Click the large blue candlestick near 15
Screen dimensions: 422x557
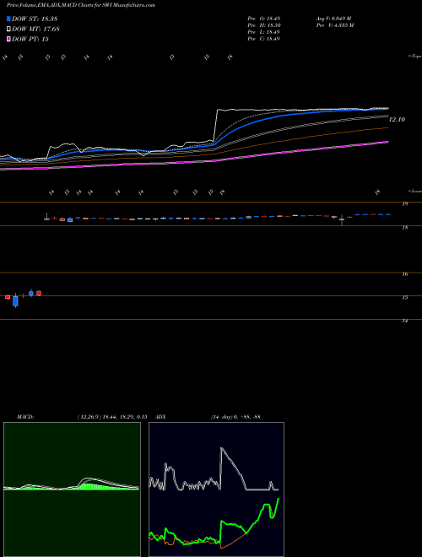(15, 301)
